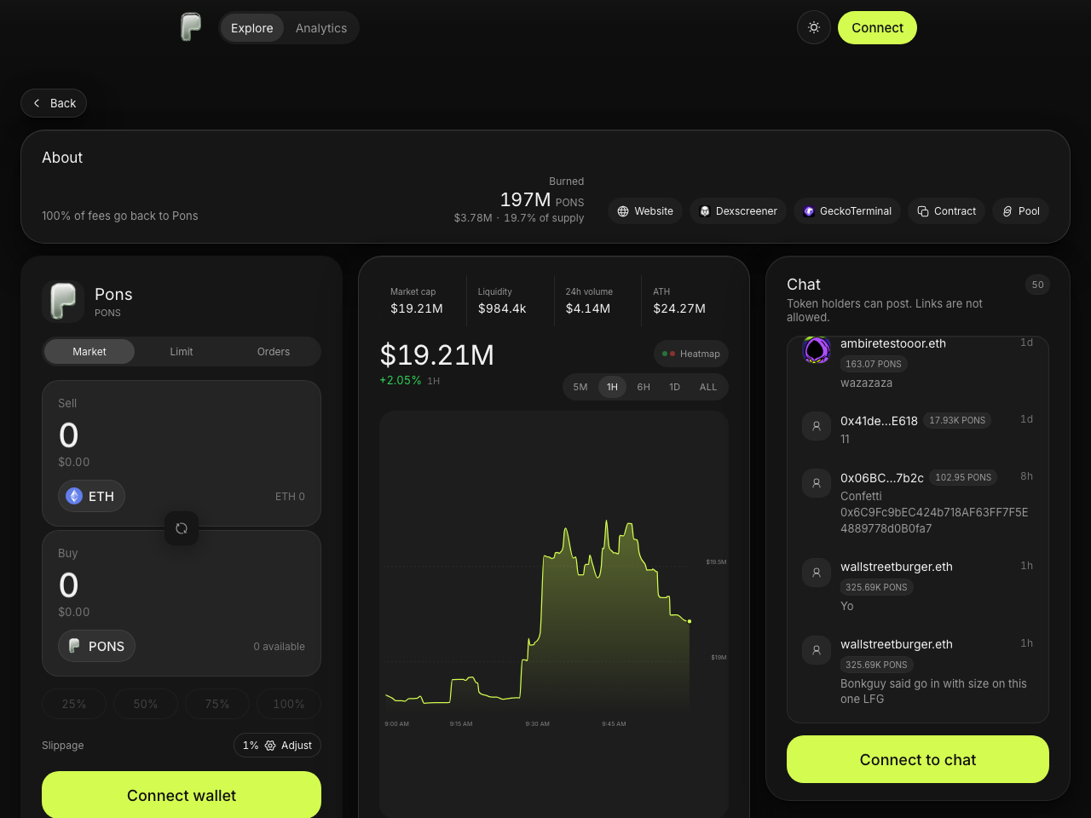
Task: Set chart timeframe to ALL
Action: click(x=708, y=387)
